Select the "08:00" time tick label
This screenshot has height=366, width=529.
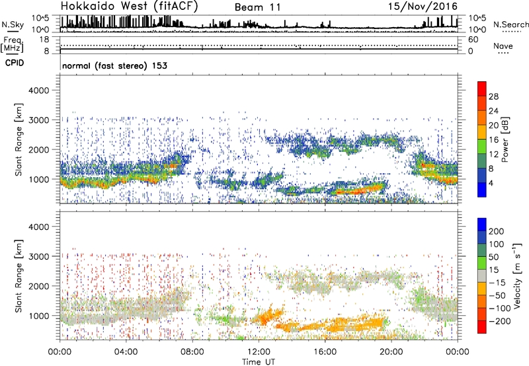pos(192,352)
